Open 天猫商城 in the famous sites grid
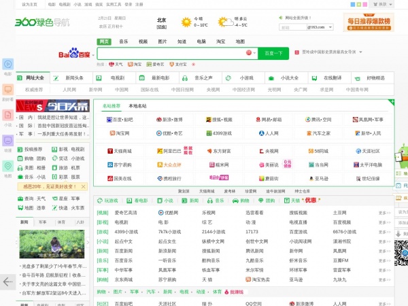 (x=120, y=151)
